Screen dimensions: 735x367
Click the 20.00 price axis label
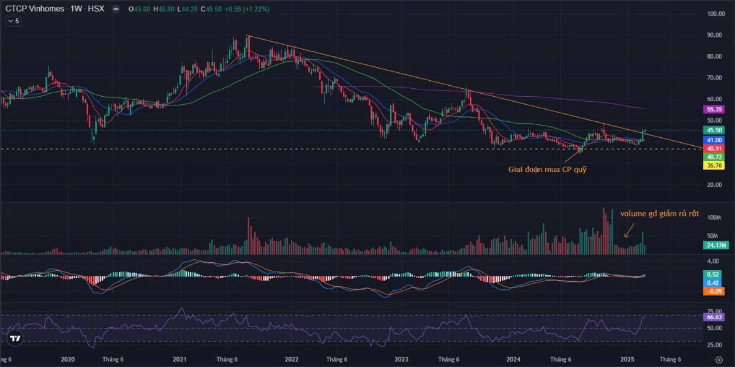pos(714,184)
